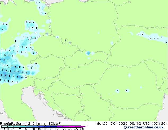Click the 0.1–0.5 mm legend color swatch

(x=5, y=127)
